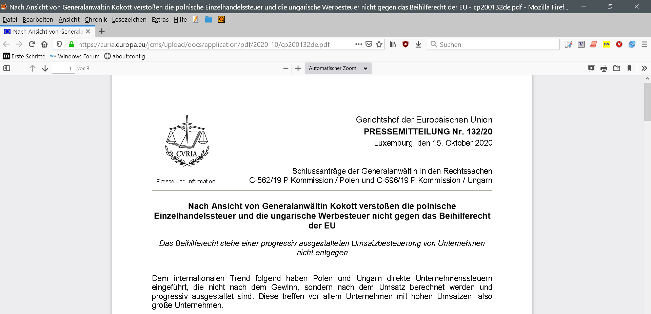Open a new browser tab
651x314 pixels.
point(101,32)
